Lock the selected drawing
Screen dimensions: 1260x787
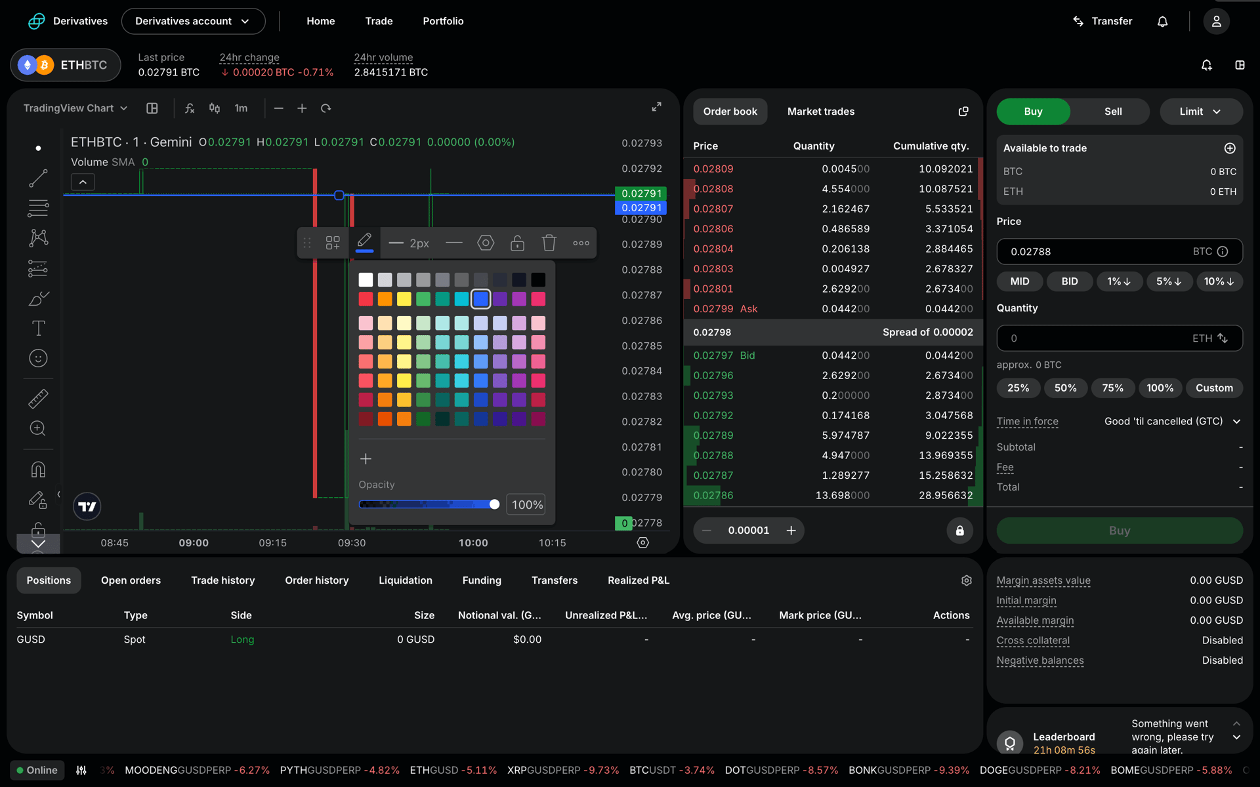tap(517, 243)
